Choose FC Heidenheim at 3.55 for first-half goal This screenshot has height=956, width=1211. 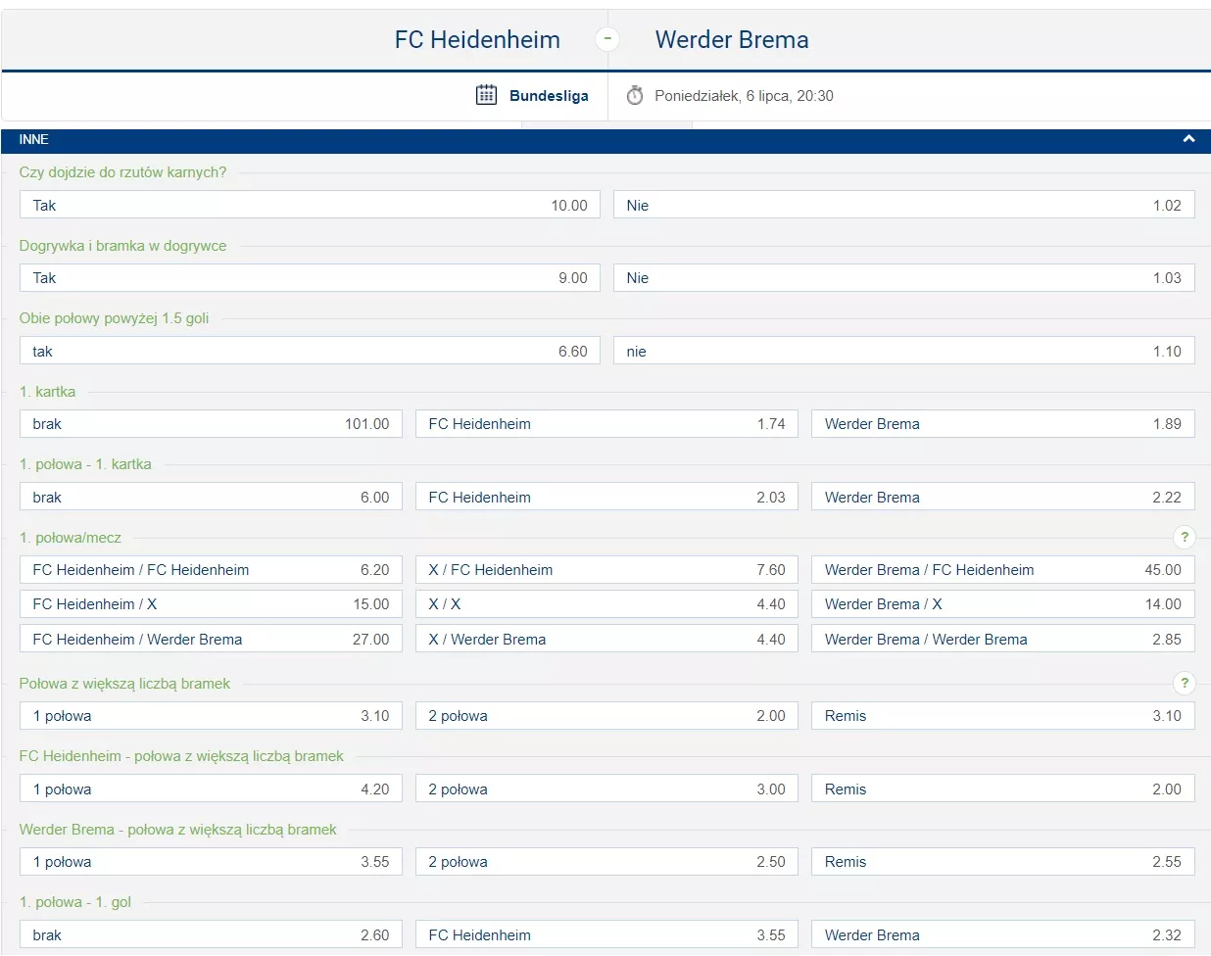point(606,934)
